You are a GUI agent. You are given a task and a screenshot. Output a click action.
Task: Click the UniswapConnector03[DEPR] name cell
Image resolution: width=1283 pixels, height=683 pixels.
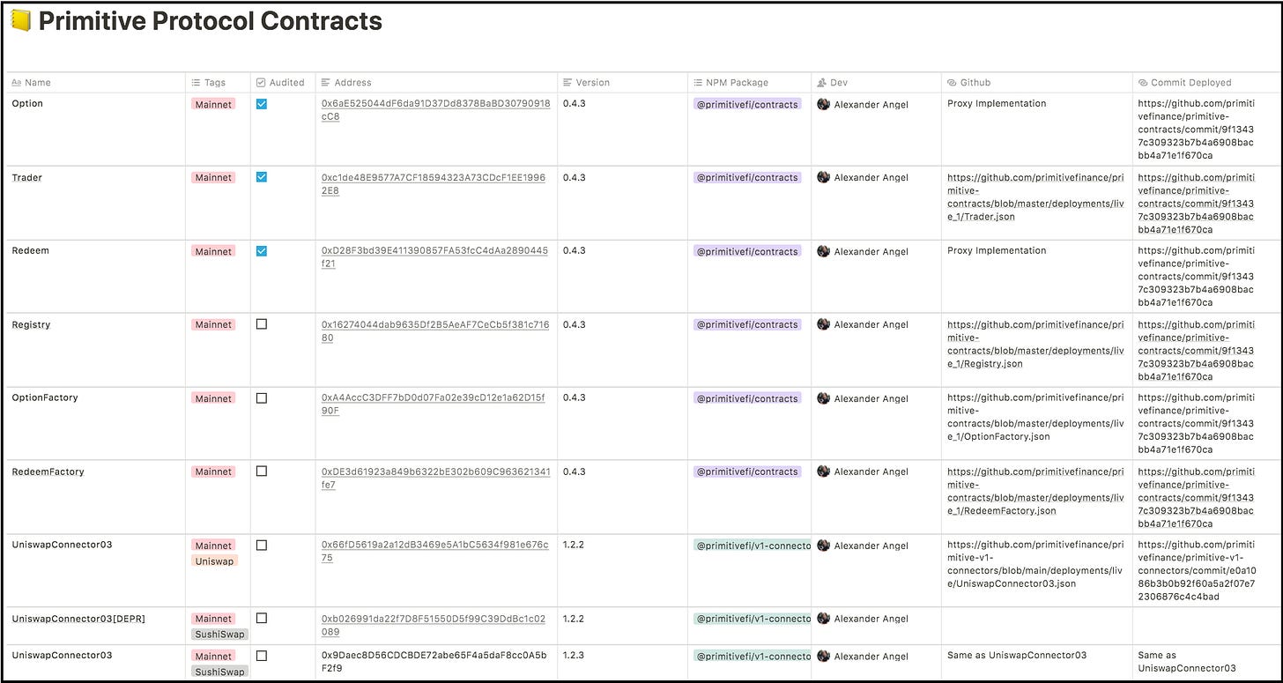(95, 626)
